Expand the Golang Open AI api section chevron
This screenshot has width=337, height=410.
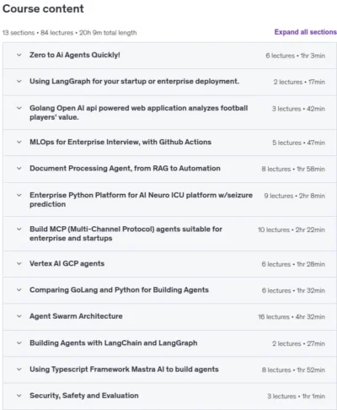coord(19,108)
